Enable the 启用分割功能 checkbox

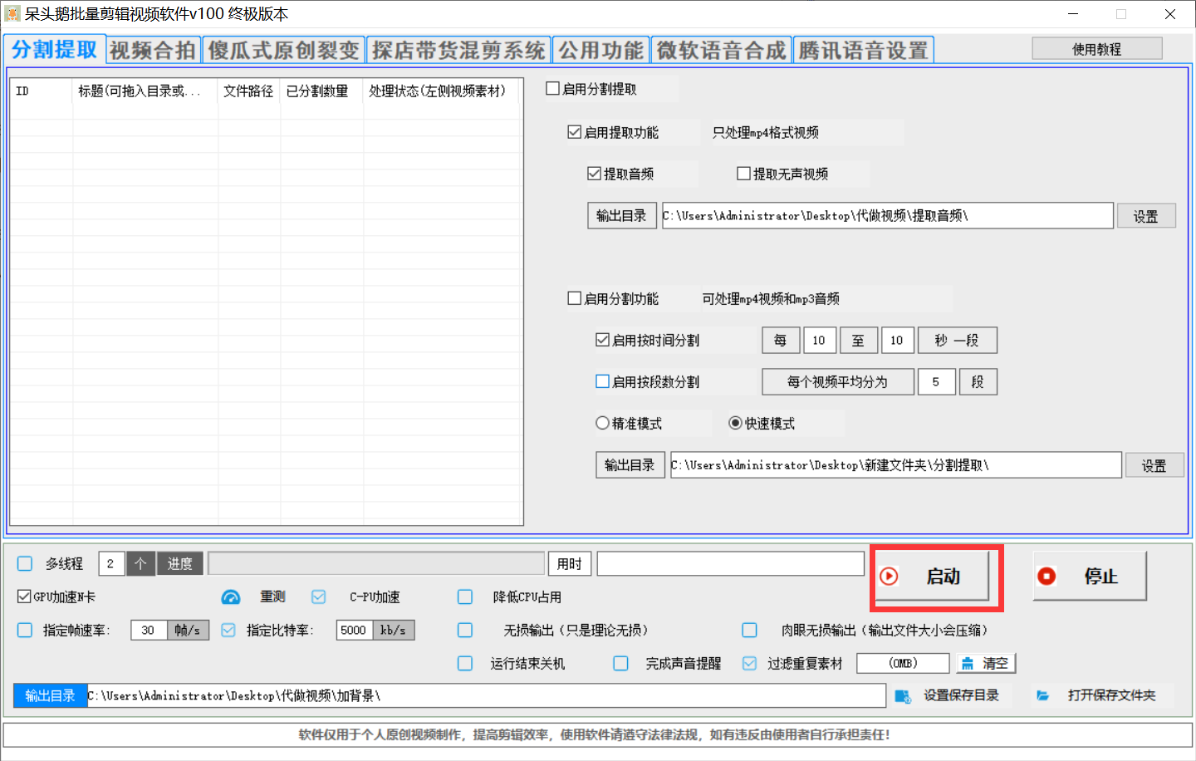tap(574, 297)
